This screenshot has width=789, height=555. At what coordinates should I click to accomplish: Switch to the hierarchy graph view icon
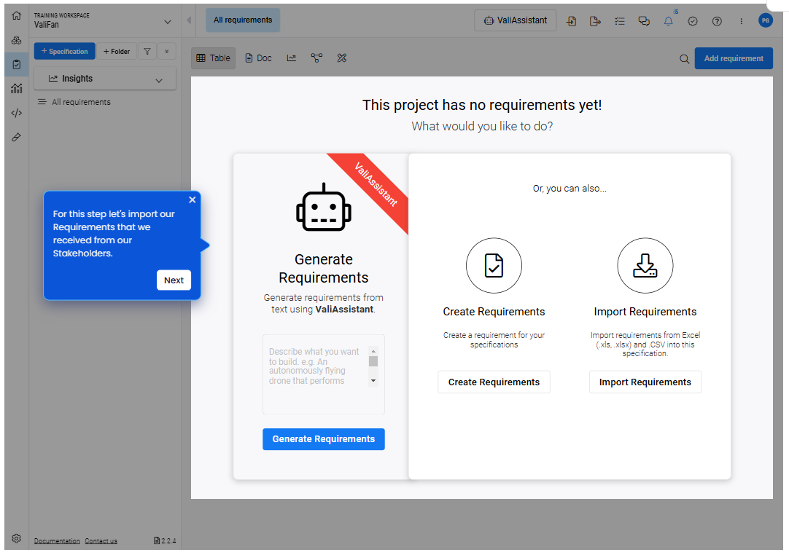coord(316,58)
